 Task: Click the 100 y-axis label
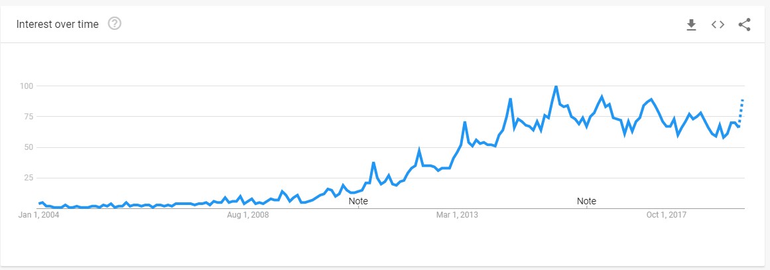pos(25,86)
